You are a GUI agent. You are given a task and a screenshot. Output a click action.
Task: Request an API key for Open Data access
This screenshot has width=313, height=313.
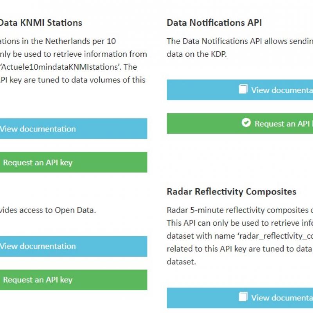74,280
